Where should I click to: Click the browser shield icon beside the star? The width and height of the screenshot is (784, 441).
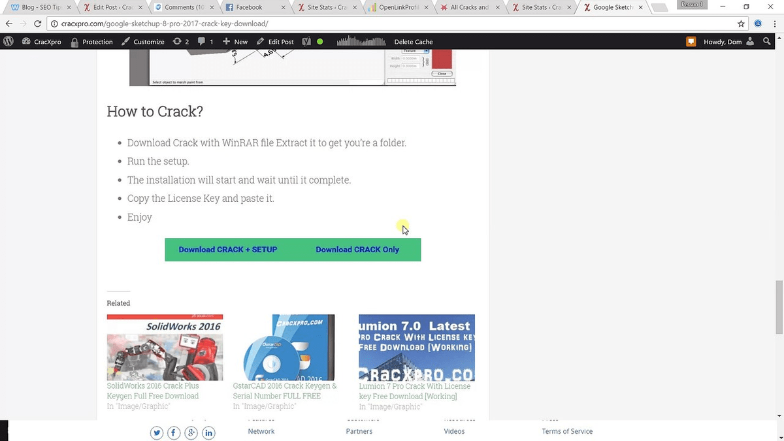(x=757, y=23)
